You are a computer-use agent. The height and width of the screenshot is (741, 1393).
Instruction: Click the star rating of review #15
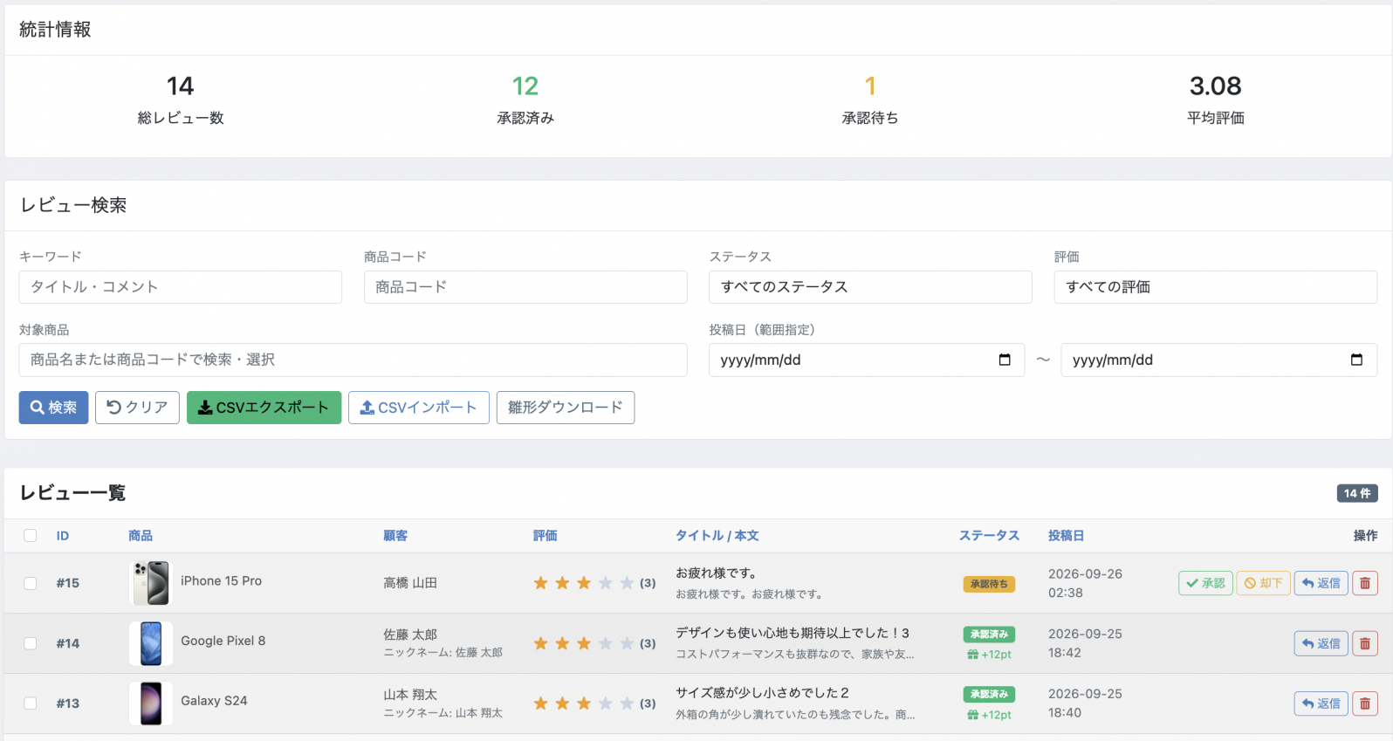pyautogui.click(x=594, y=583)
